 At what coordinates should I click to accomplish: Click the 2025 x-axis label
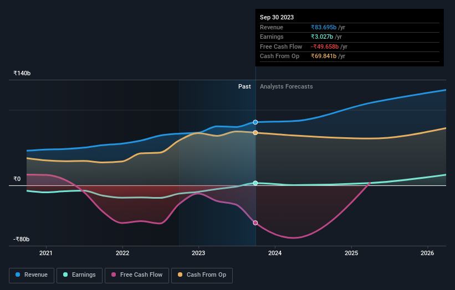click(x=351, y=253)
